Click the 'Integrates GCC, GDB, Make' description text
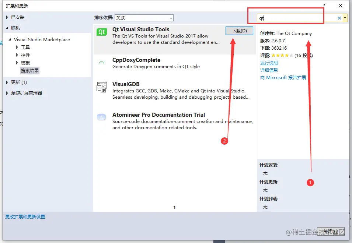The width and height of the screenshot is (352, 243). pyautogui.click(x=181, y=94)
